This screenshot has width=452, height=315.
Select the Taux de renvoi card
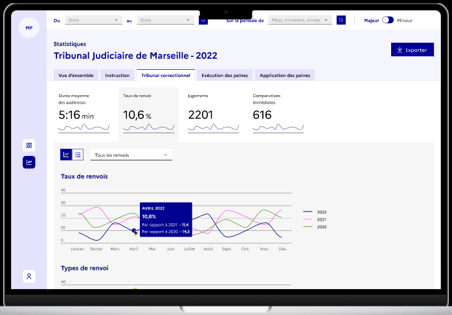click(149, 114)
